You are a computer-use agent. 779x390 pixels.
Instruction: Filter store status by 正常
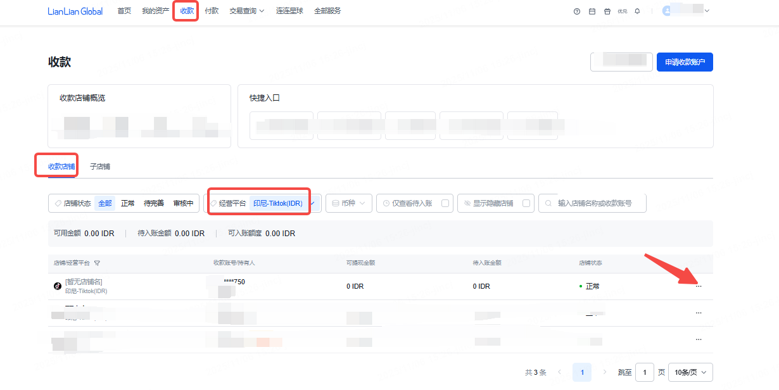(128, 203)
